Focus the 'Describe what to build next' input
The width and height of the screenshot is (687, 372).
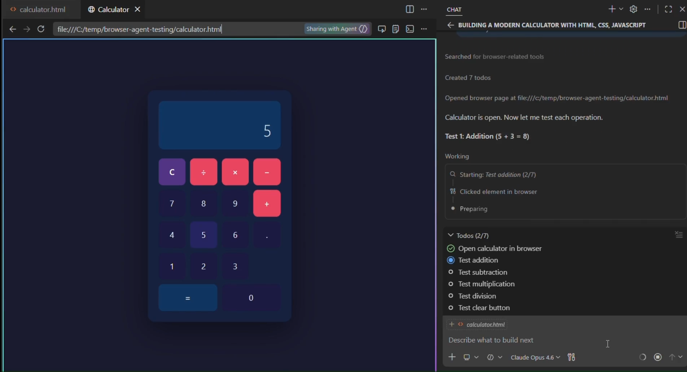pyautogui.click(x=523, y=340)
